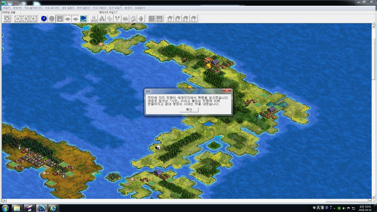Click the gray circle toolbar icon
377x212 pixels.
[52, 18]
